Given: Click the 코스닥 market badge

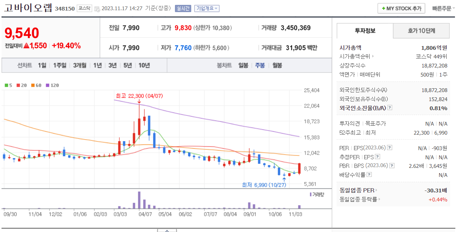Looking at the screenshot, I should click(x=84, y=8).
